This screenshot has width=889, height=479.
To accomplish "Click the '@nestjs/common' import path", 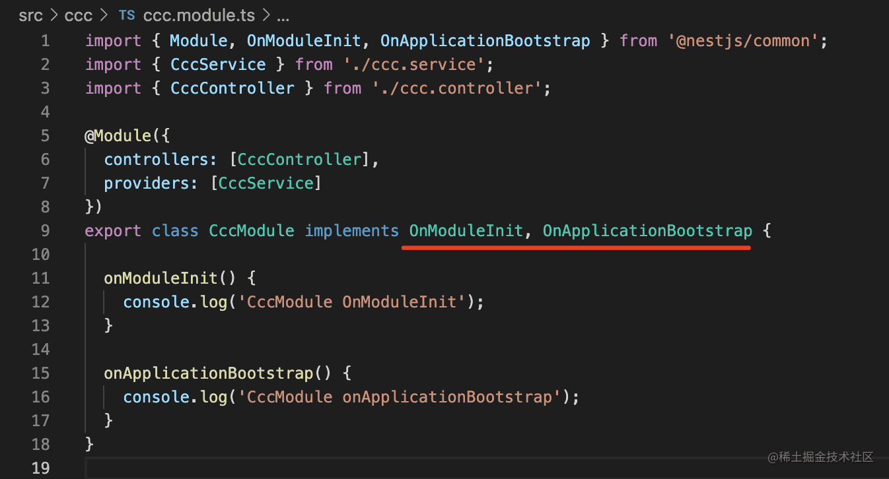I will tap(744, 41).
